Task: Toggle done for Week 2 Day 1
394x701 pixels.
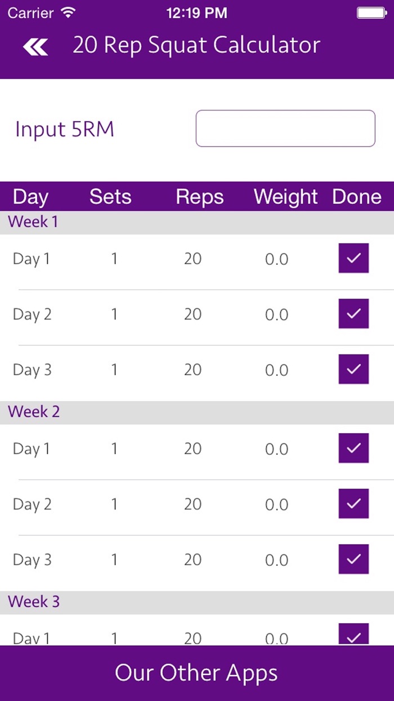Action: point(353,449)
